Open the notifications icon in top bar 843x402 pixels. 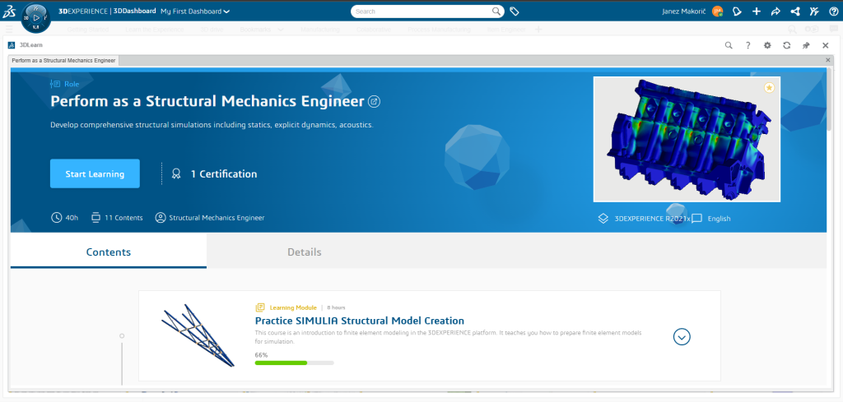click(x=737, y=12)
